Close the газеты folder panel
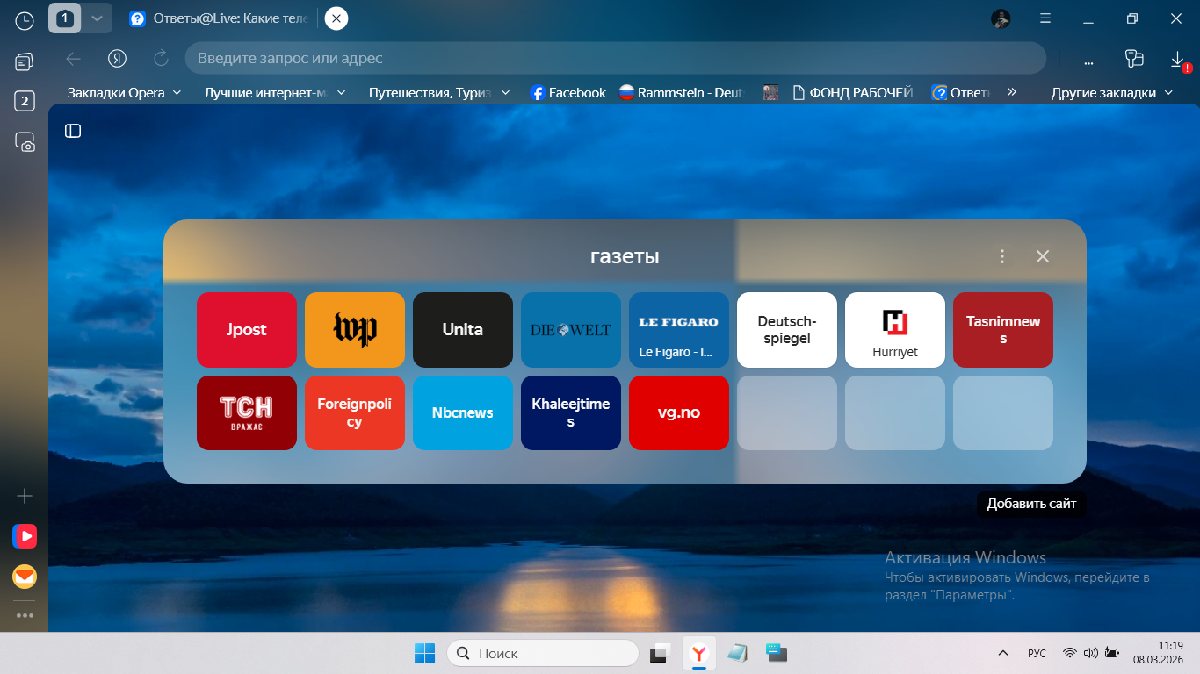The width and height of the screenshot is (1200, 674). coord(1043,256)
